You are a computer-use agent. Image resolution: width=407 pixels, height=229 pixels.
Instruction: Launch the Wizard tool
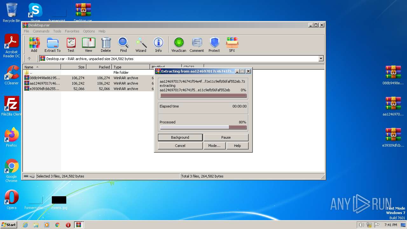point(141,45)
